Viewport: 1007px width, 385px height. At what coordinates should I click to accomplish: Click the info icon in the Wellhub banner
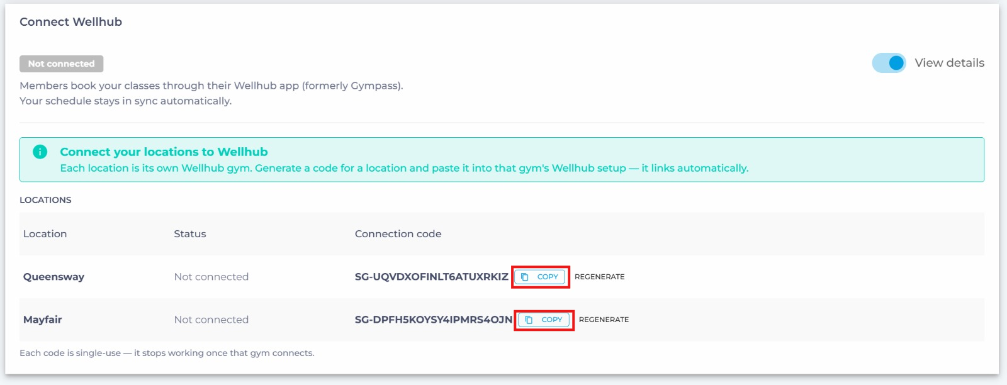click(x=40, y=152)
